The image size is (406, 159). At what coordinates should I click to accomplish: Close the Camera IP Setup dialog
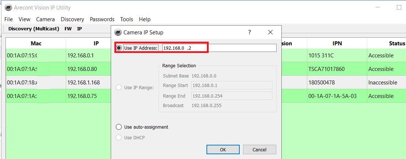pyautogui.click(x=270, y=32)
